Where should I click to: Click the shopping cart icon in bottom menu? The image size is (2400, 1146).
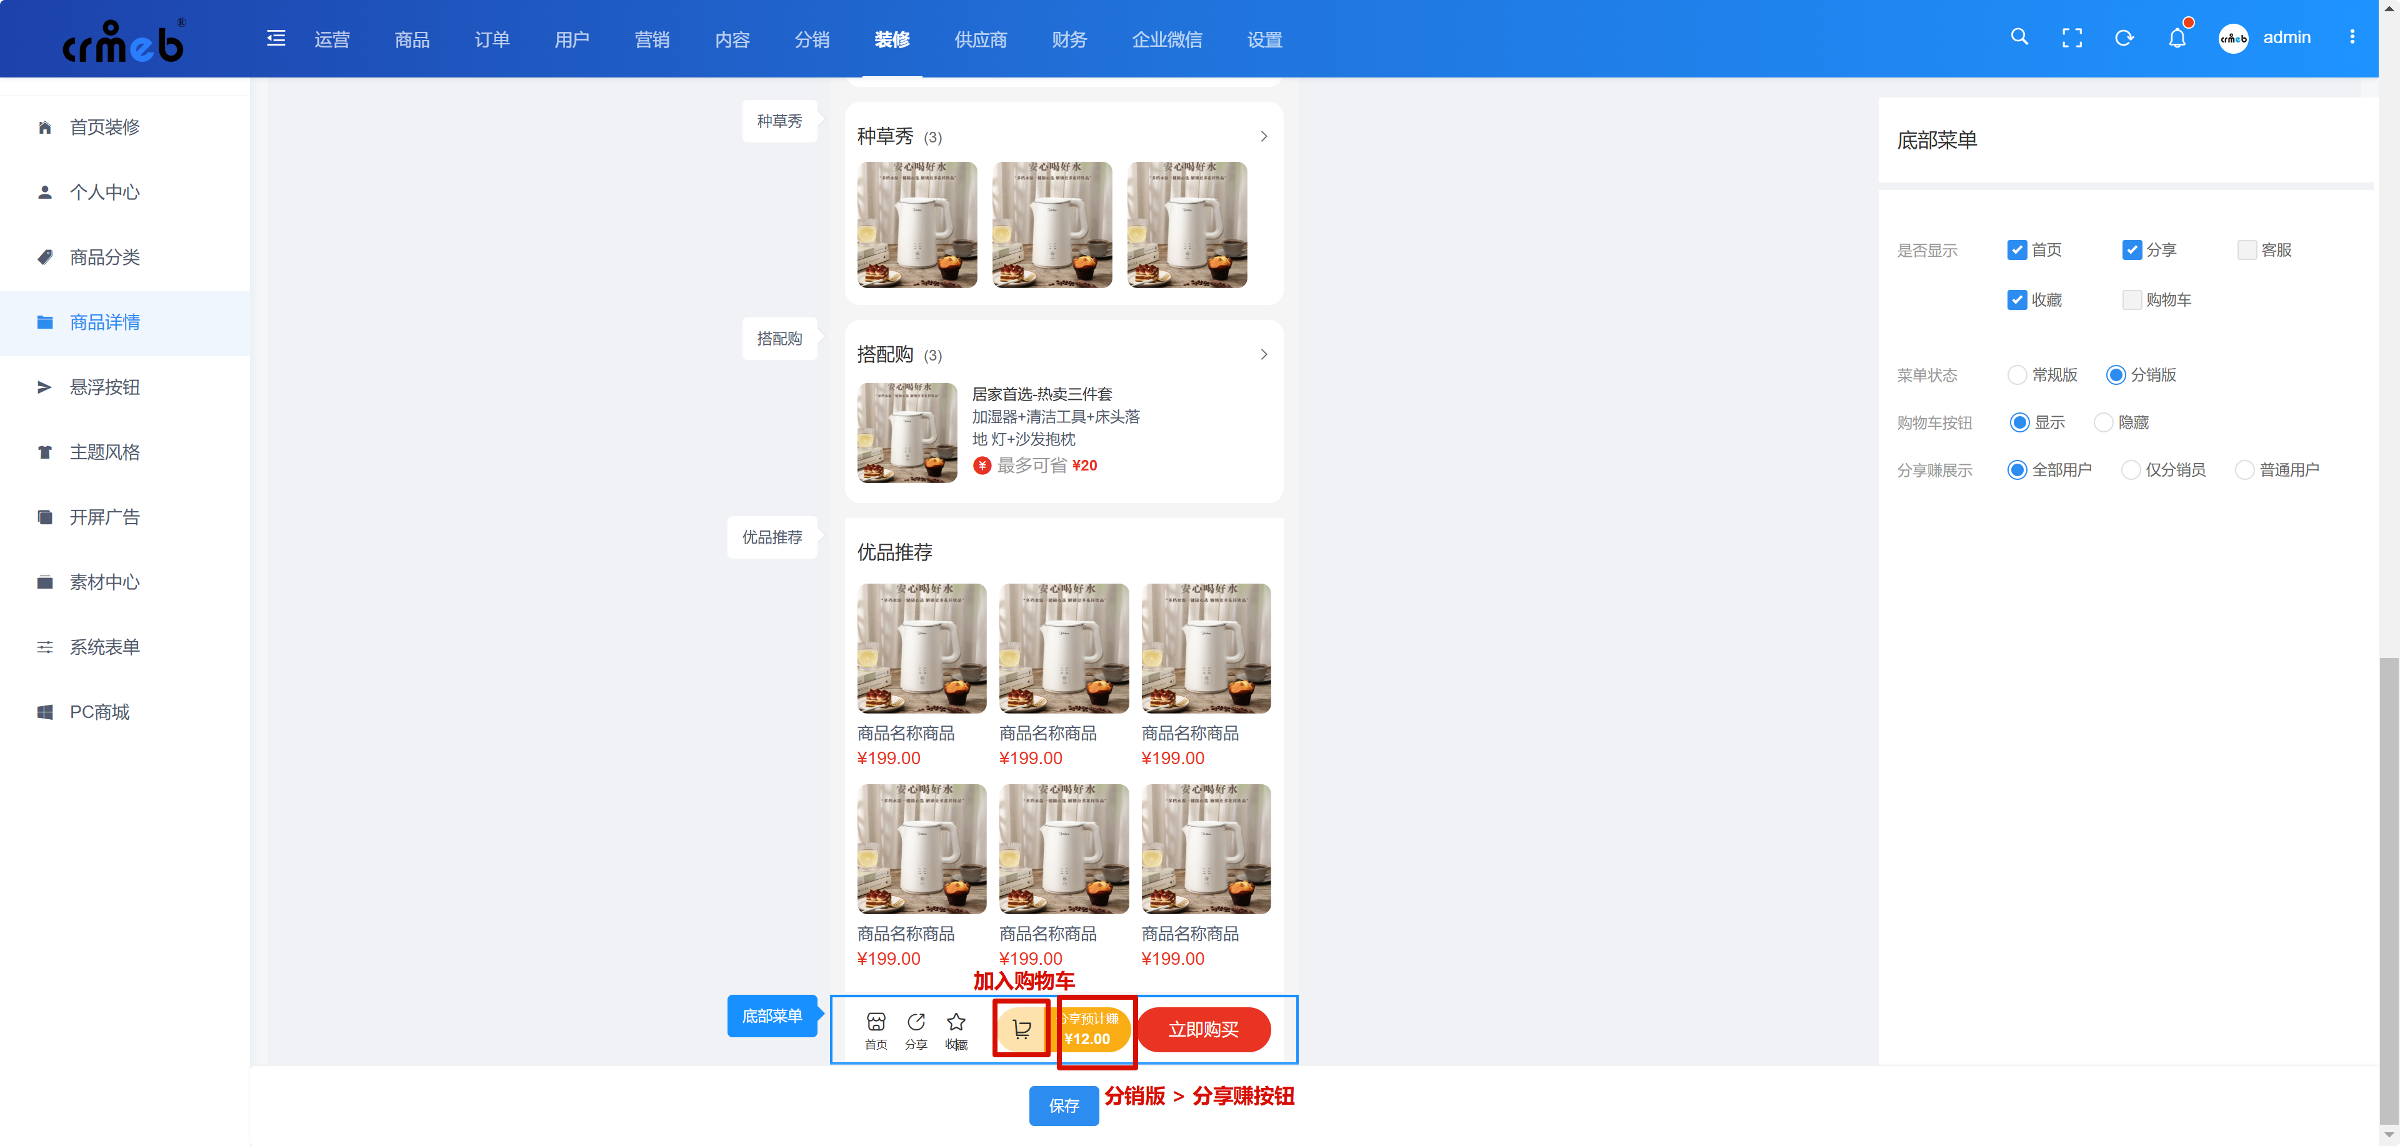click(x=1021, y=1029)
